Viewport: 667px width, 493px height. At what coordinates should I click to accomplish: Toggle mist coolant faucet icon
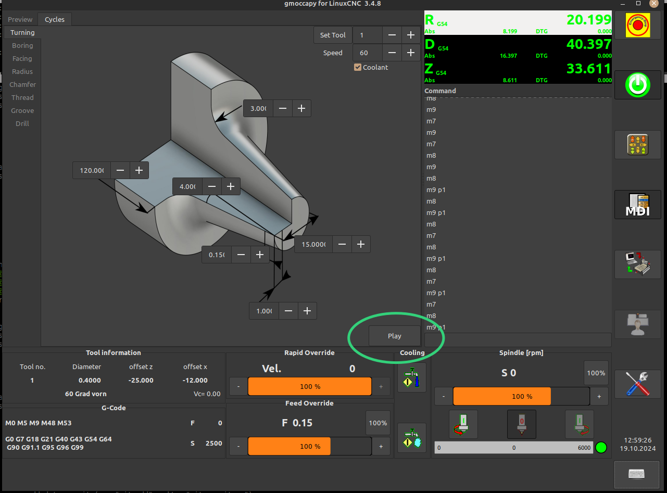(412, 438)
